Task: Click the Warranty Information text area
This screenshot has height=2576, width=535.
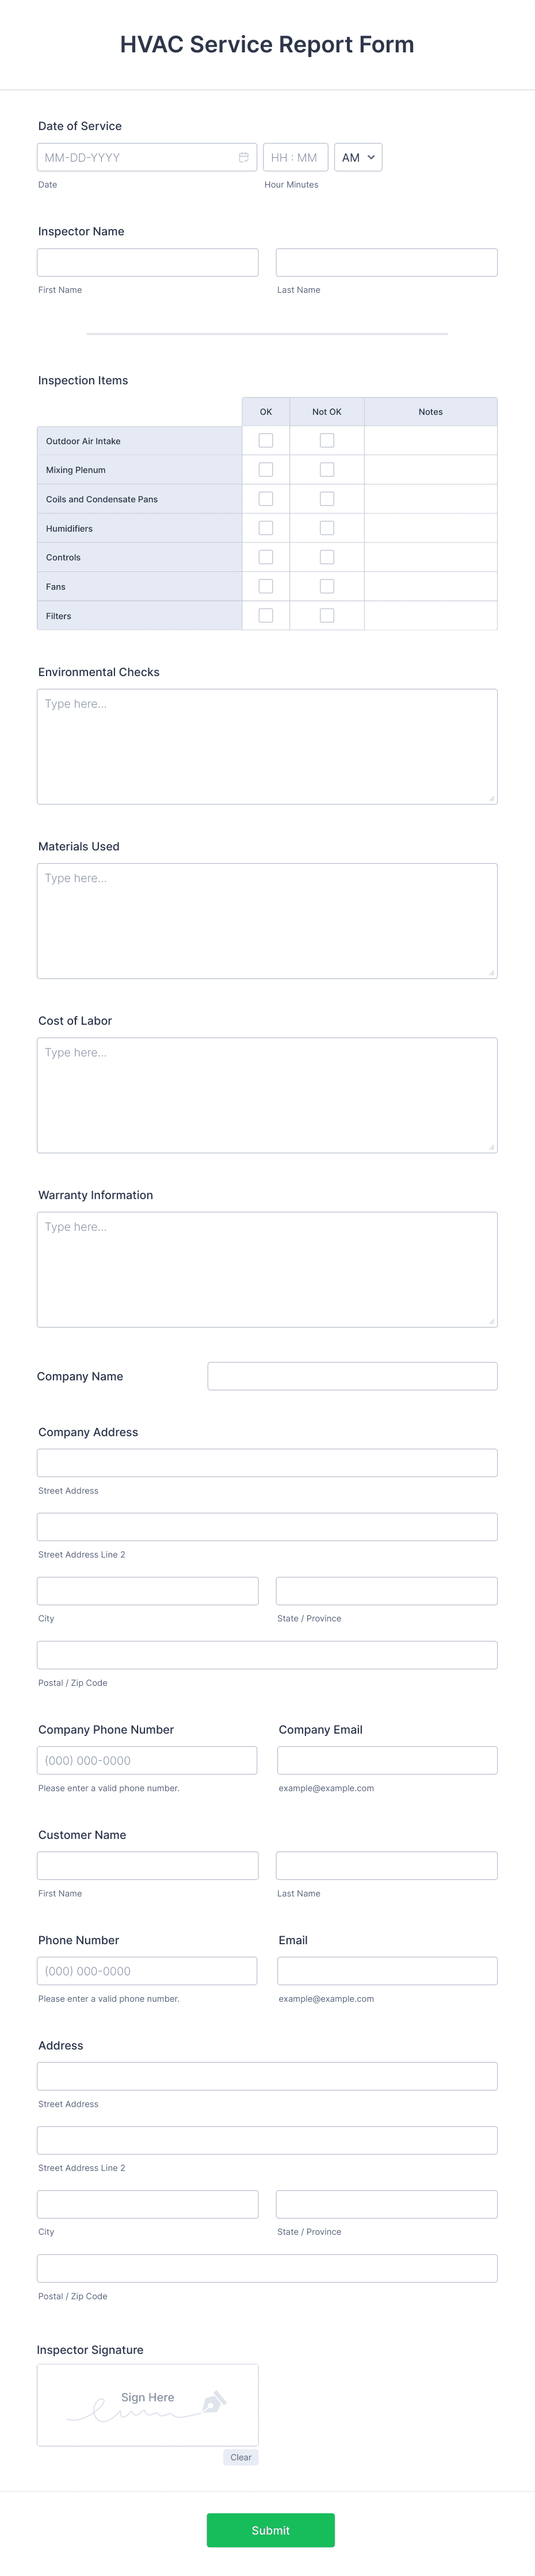Action: [x=267, y=1269]
